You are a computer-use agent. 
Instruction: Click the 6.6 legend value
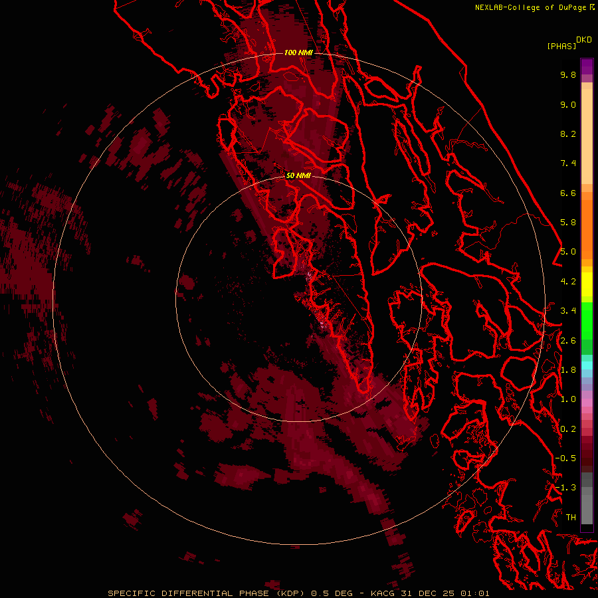pyautogui.click(x=568, y=193)
